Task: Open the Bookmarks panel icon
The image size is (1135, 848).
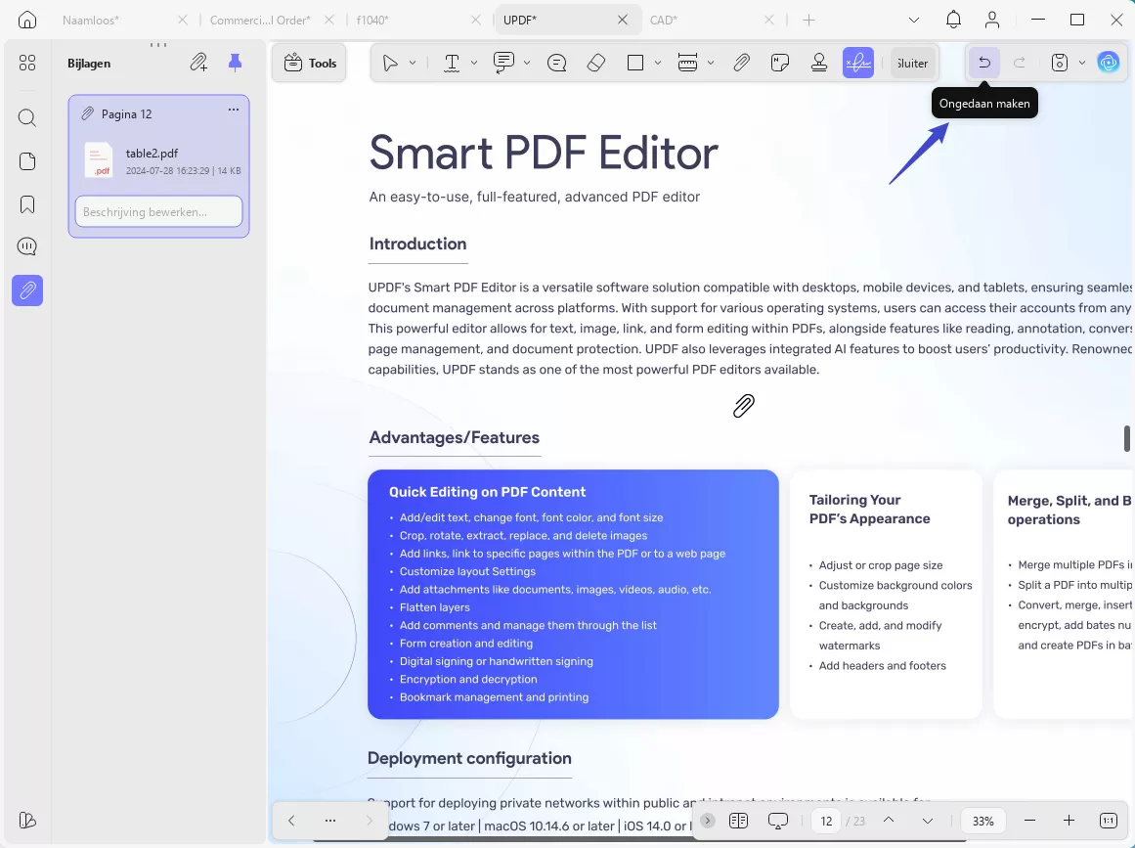Action: (x=26, y=204)
